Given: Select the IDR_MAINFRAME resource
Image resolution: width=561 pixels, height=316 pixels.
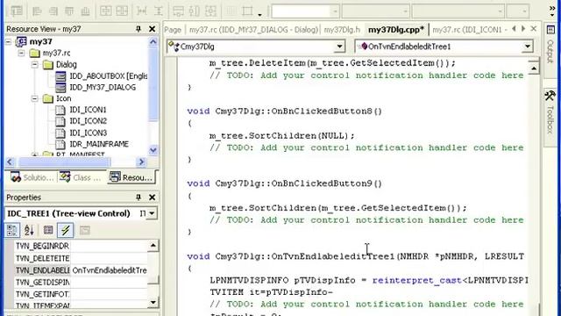Looking at the screenshot, I should pos(99,144).
